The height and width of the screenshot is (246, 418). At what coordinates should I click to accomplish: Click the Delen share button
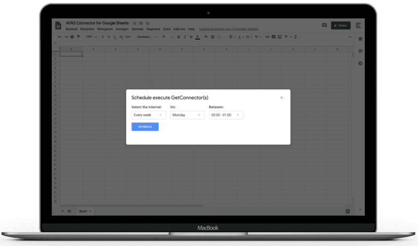(x=341, y=26)
